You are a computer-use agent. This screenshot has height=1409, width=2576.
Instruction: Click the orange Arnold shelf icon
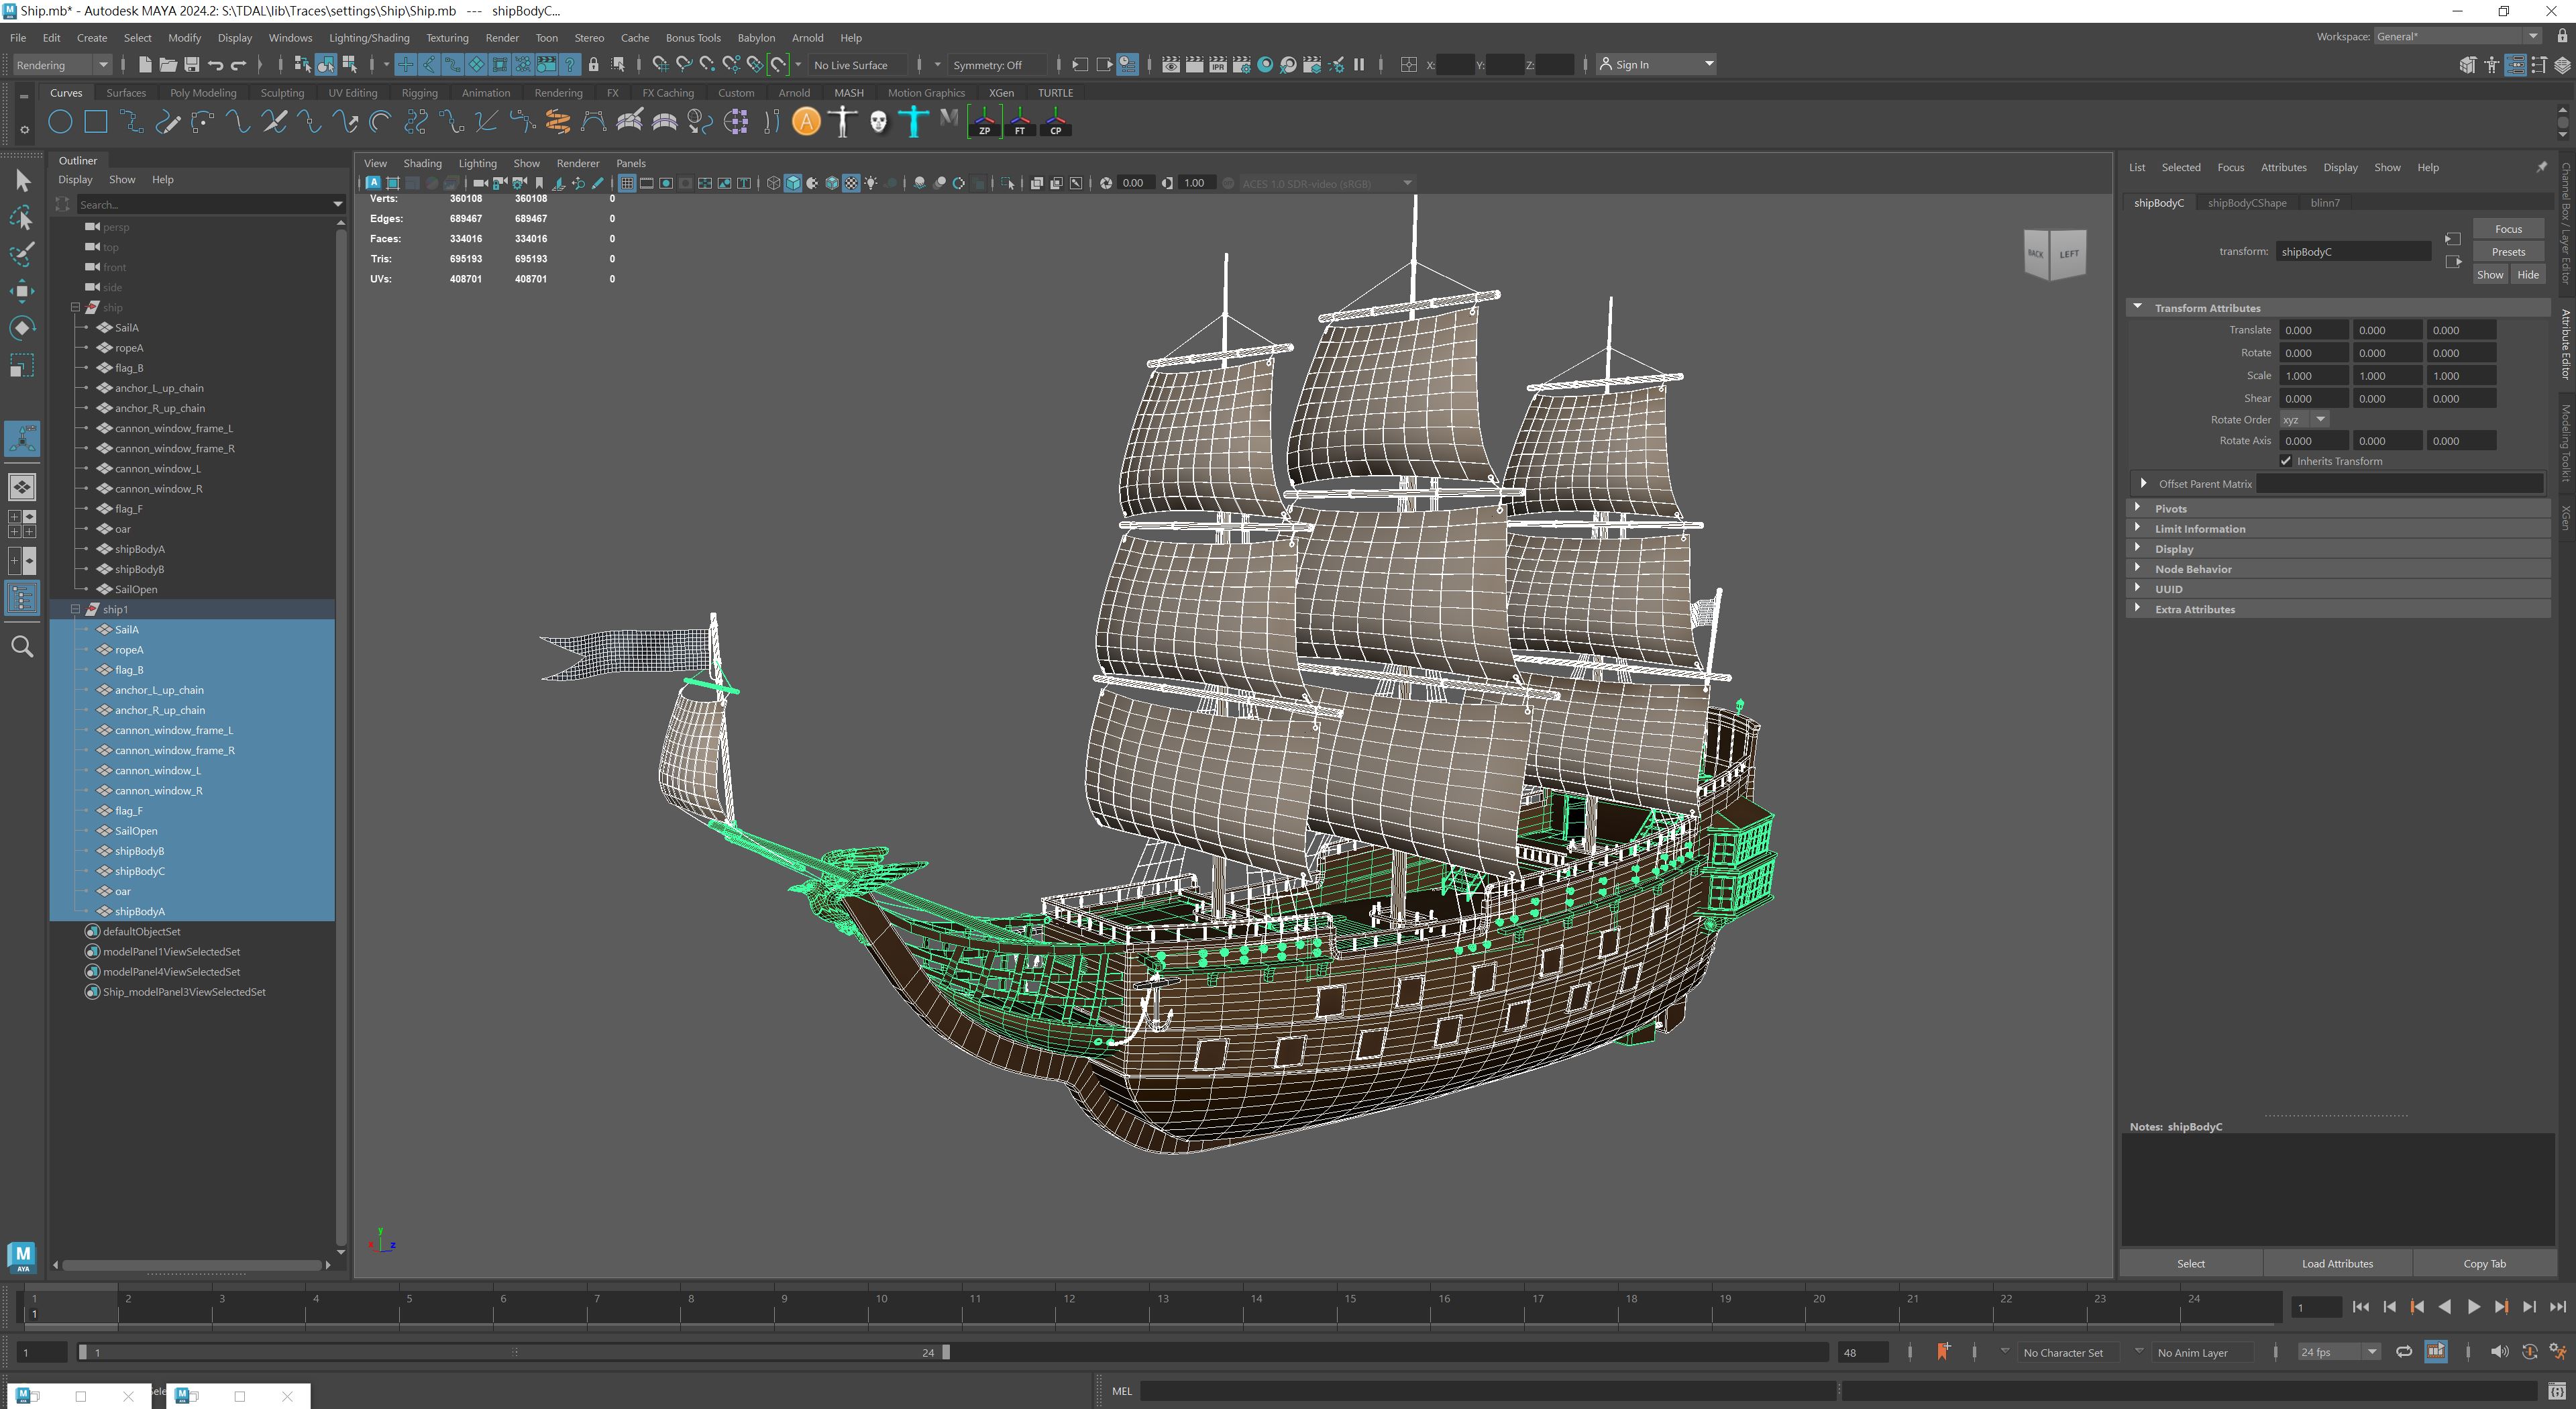(806, 122)
